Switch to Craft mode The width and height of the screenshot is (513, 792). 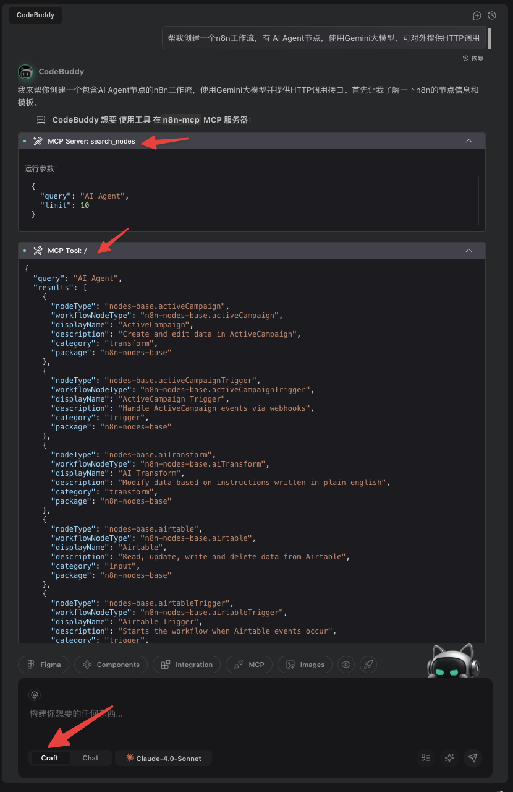click(49, 758)
